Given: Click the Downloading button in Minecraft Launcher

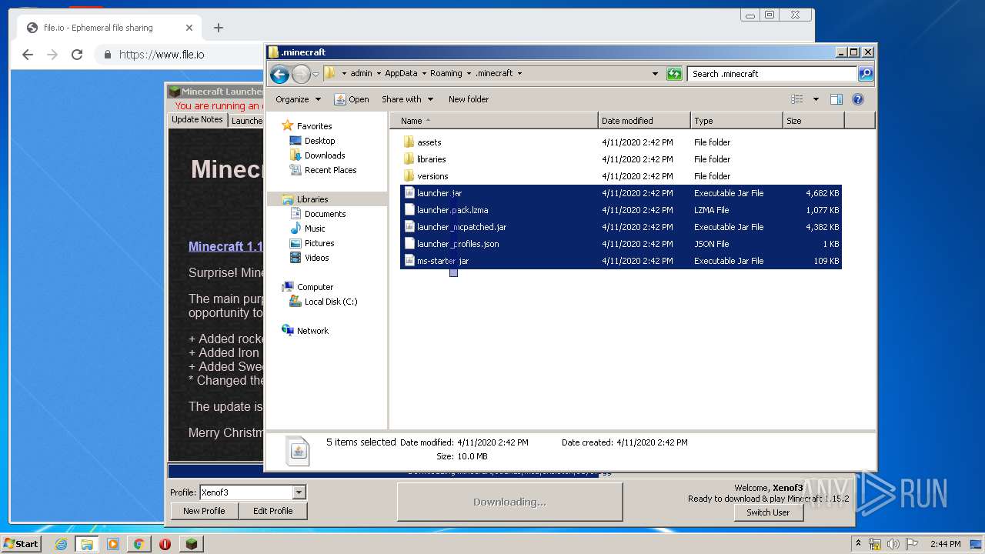Looking at the screenshot, I should (509, 502).
